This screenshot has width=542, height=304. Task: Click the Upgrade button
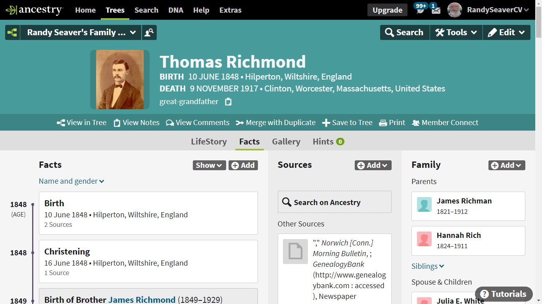coord(387,9)
